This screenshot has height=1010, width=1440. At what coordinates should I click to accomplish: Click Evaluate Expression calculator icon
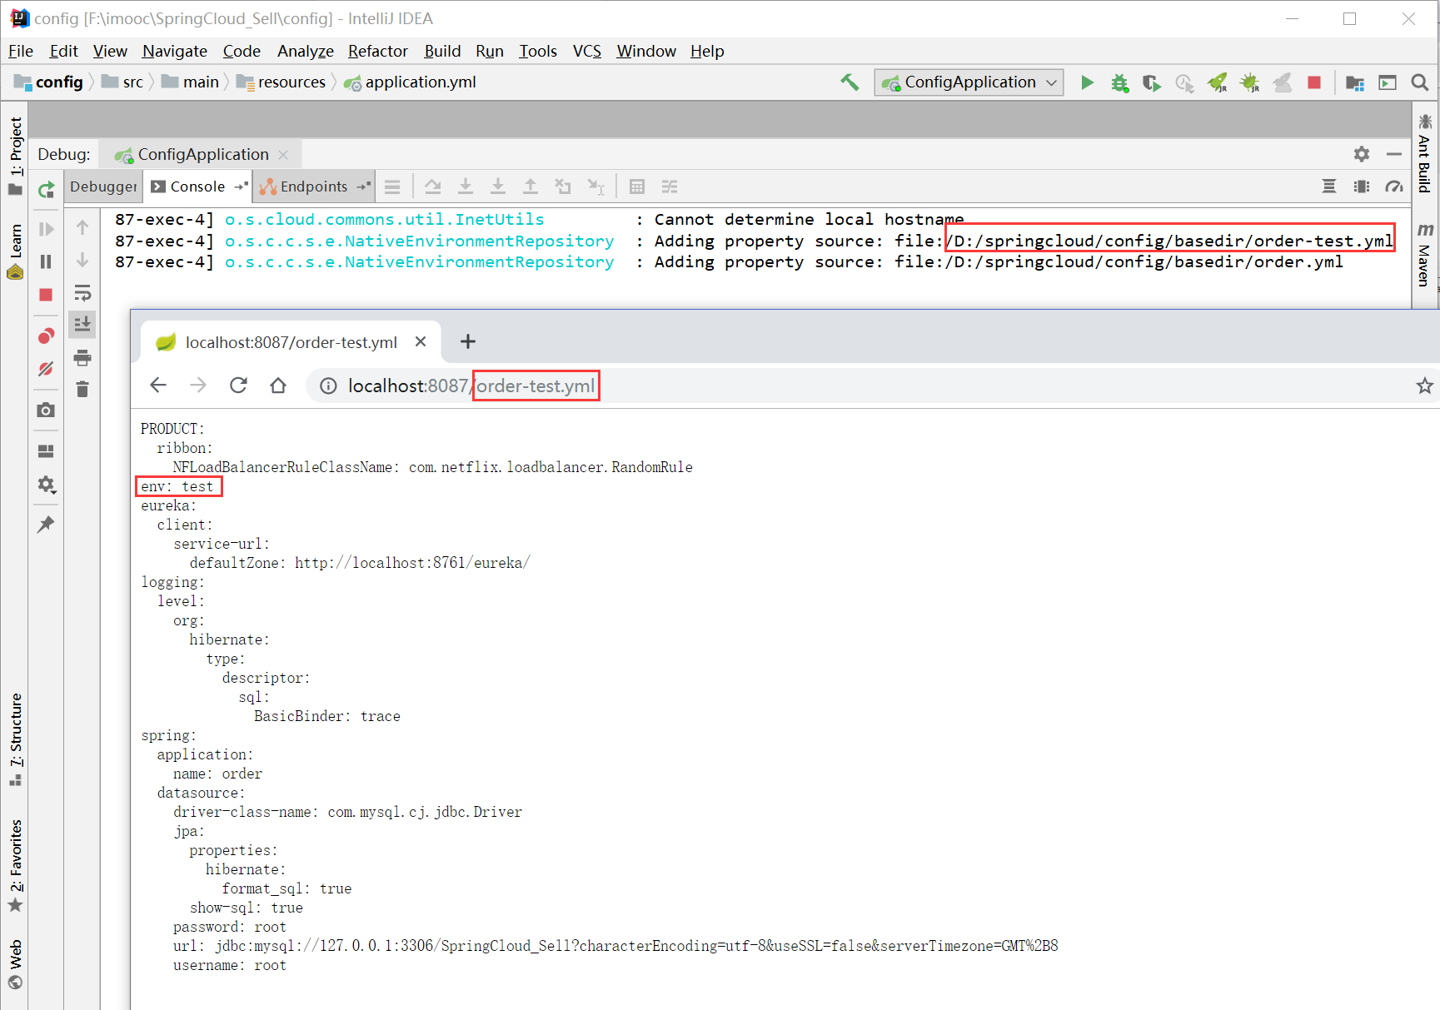[x=637, y=187]
